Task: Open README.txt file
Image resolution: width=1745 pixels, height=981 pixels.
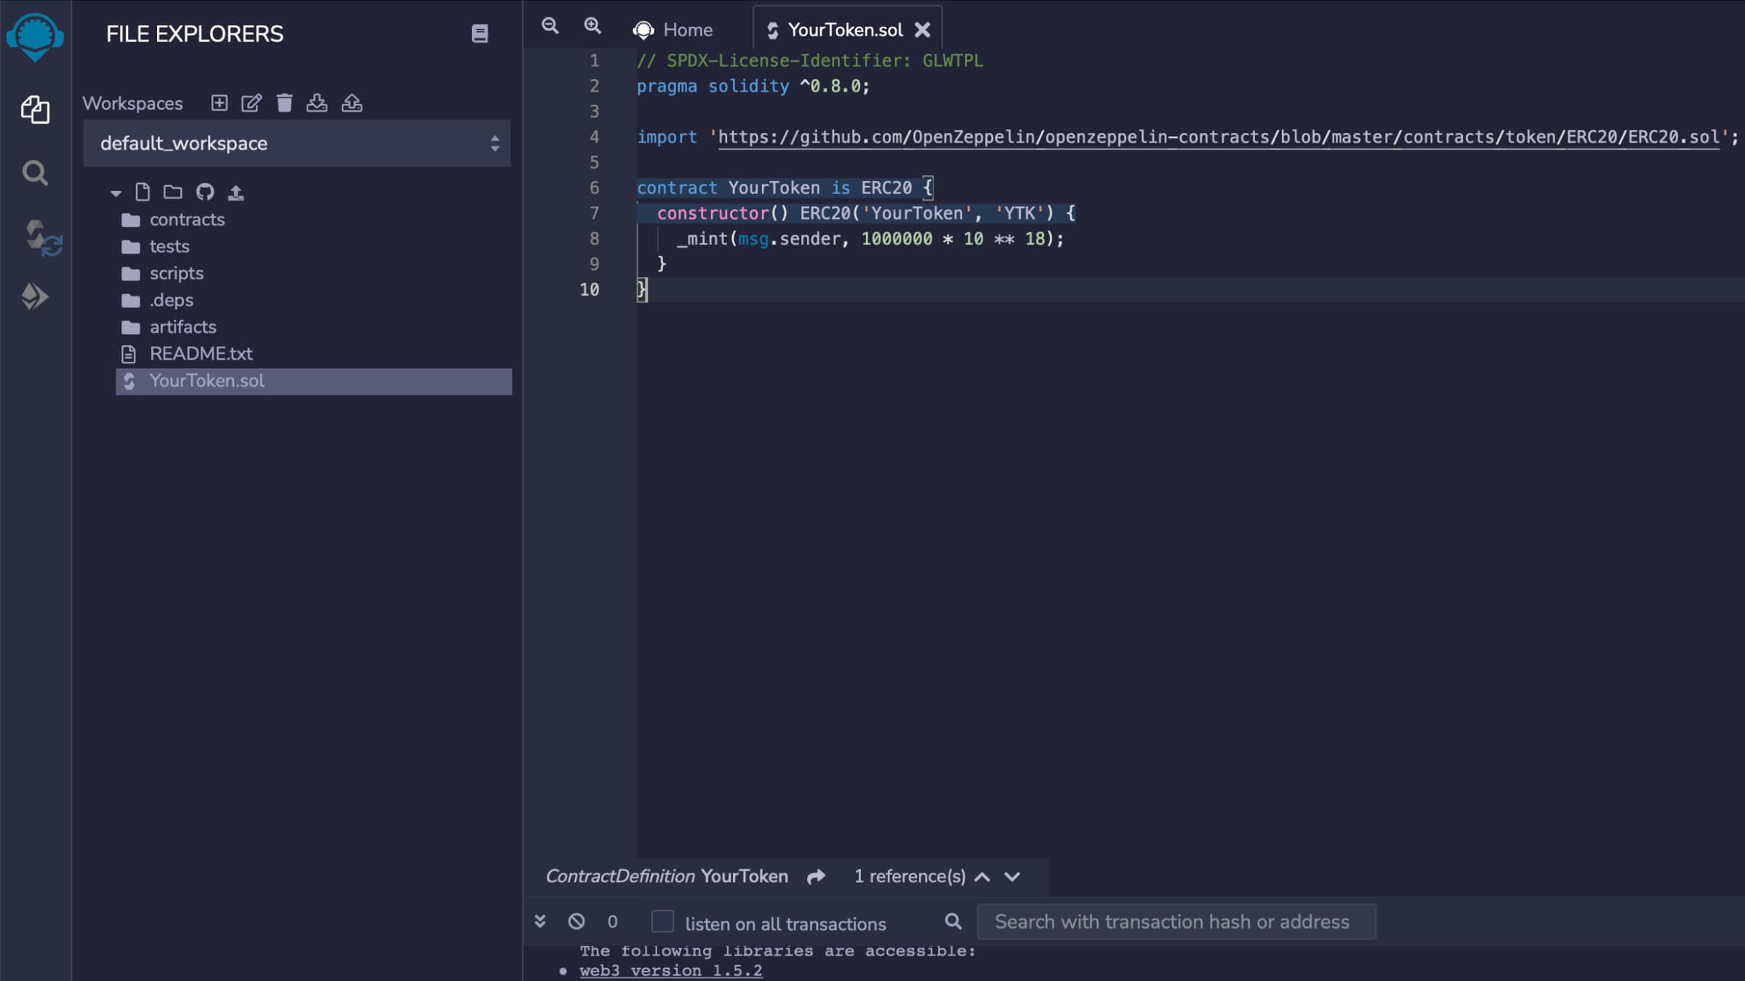Action: point(201,354)
